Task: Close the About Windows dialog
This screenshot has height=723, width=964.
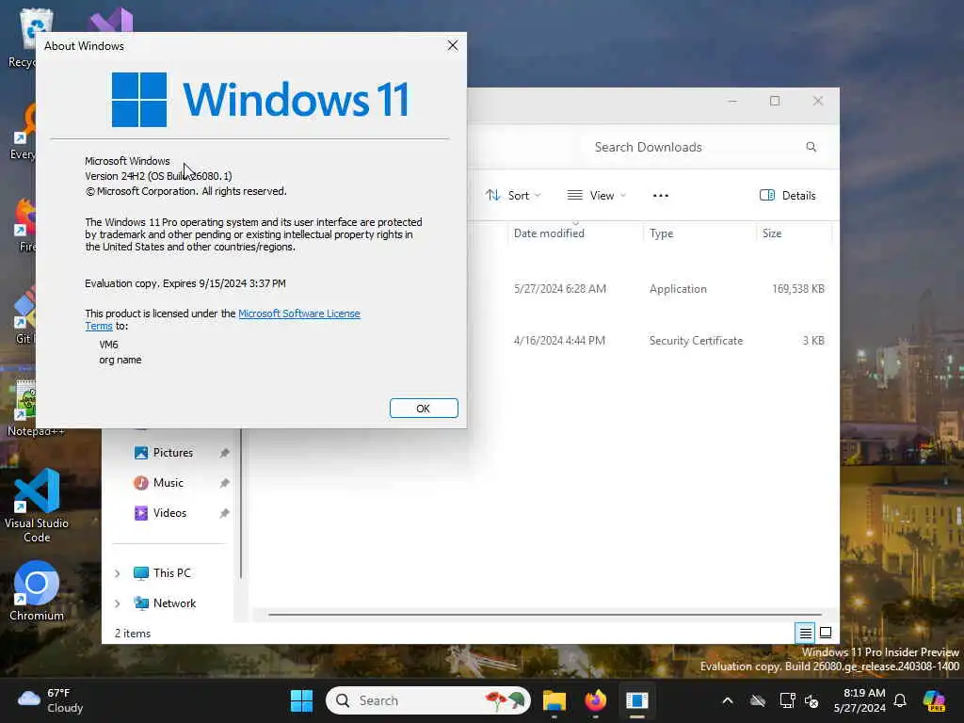Action: tap(453, 45)
